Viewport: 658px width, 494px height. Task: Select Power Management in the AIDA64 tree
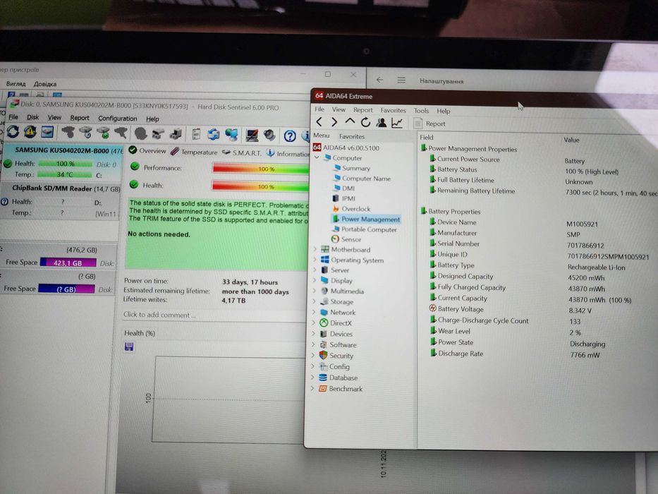point(370,219)
